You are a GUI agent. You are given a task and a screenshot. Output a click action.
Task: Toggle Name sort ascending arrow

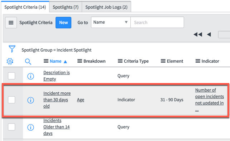coord(65,62)
